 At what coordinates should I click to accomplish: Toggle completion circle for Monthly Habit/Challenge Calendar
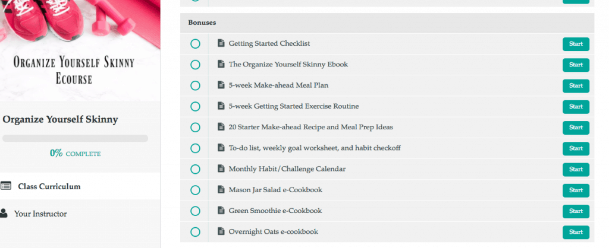coord(195,169)
